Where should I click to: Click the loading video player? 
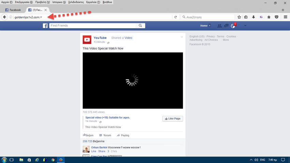(x=132, y=80)
